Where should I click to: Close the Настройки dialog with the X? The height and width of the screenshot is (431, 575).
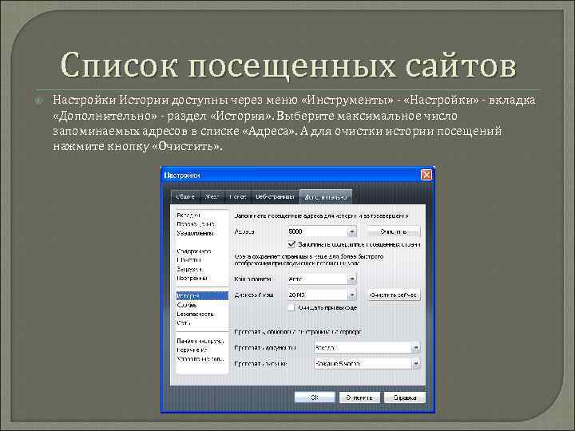[x=426, y=175]
